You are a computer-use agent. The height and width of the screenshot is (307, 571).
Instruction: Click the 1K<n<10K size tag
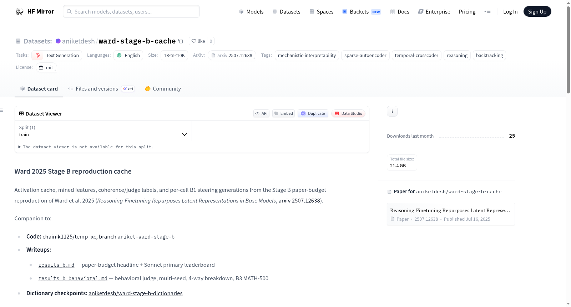click(175, 55)
